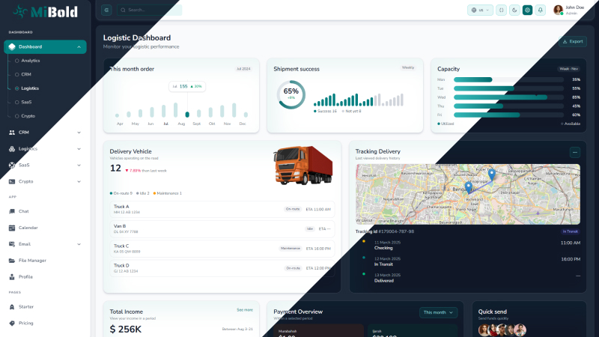The height and width of the screenshot is (337, 599).
Task: Expand the CRM sidebar chevron
Action: click(x=79, y=133)
